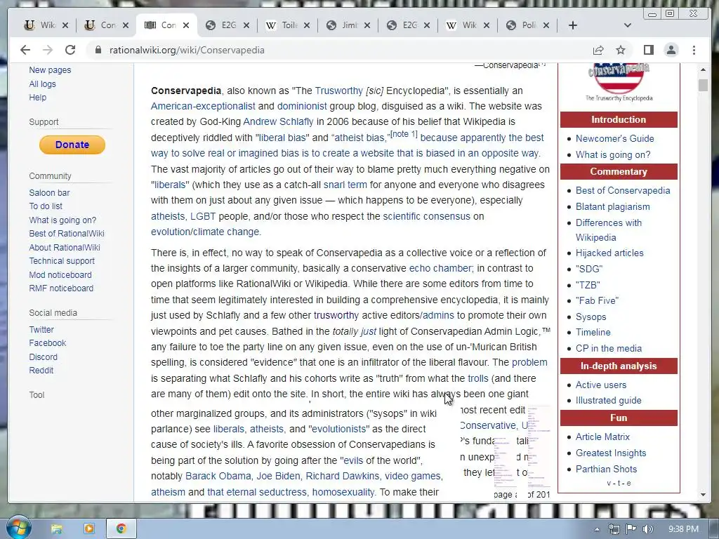
Task: Click the volume speaker tray icon
Action: [648, 529]
